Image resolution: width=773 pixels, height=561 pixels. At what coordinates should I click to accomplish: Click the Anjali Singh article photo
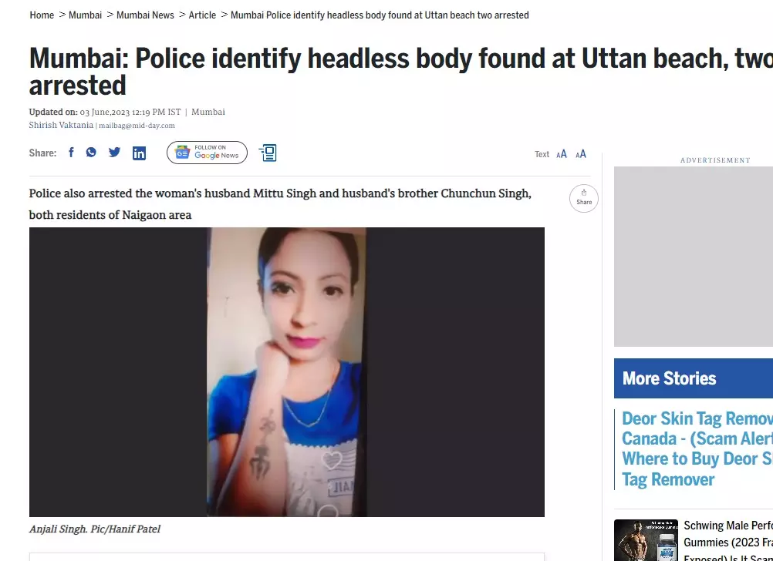tap(286, 372)
